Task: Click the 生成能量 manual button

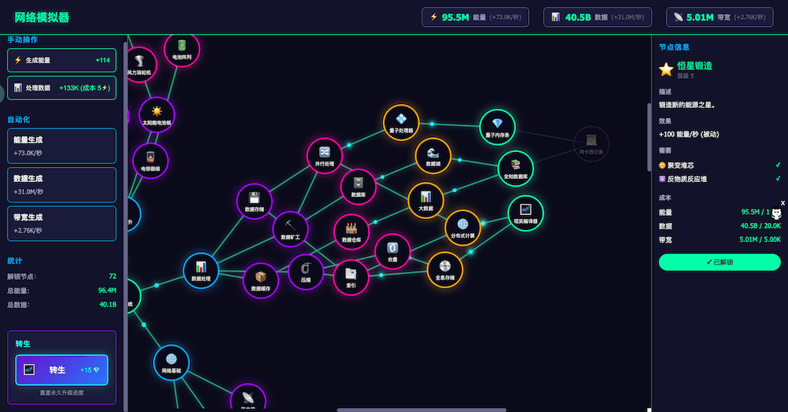Action: click(61, 60)
